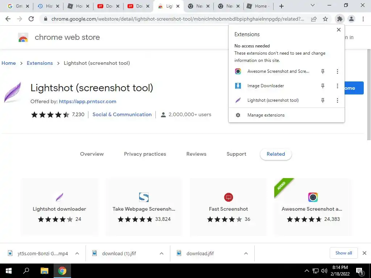Click Lightshot feather icon in extensions list

238,101
